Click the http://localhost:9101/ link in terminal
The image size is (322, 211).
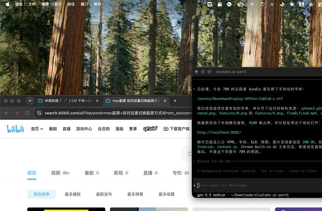pos(219,132)
